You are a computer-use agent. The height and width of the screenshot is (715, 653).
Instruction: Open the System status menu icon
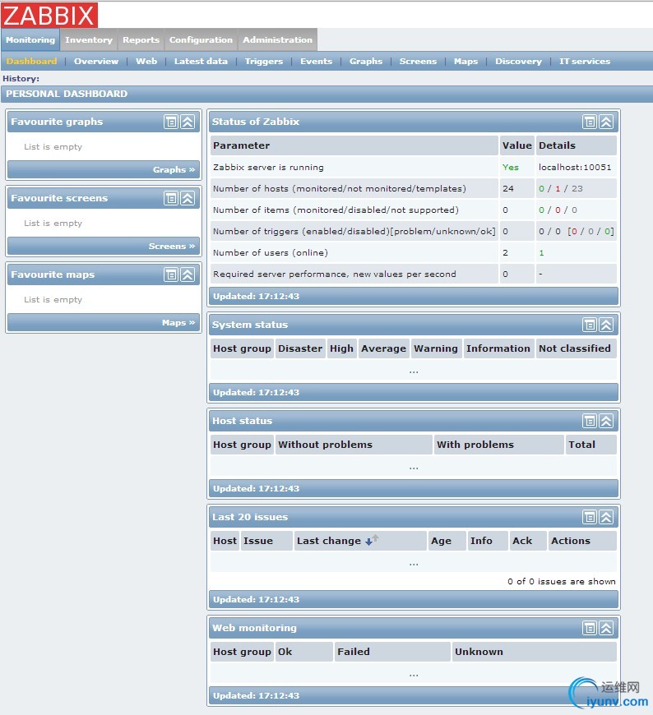coord(590,325)
